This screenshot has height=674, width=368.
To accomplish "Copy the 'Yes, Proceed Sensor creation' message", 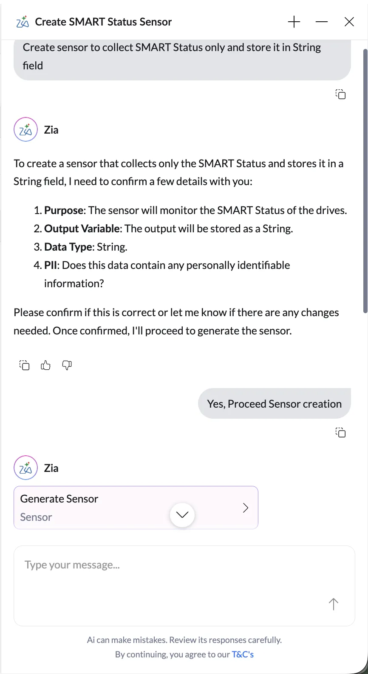I will click(x=341, y=433).
